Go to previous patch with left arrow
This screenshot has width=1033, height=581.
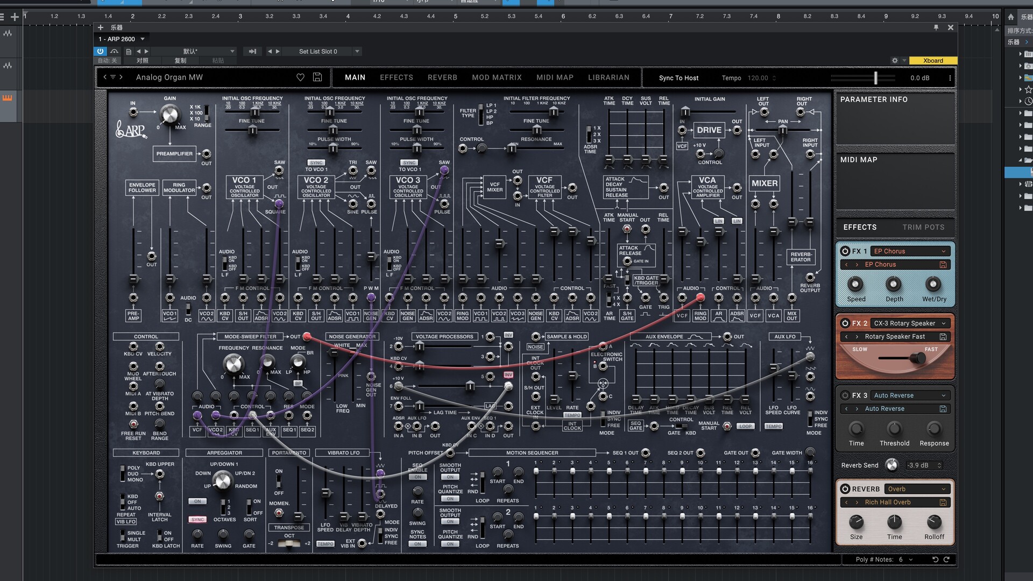(x=105, y=77)
